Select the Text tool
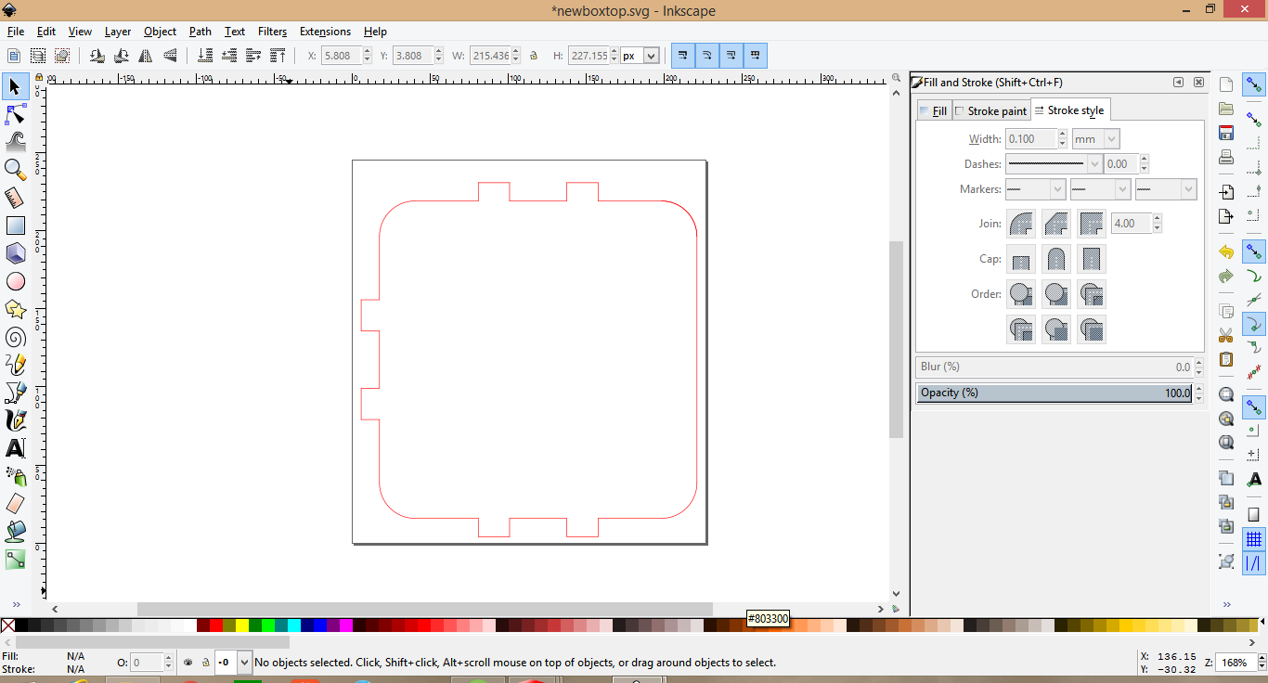This screenshot has width=1268, height=683. pos(15,448)
